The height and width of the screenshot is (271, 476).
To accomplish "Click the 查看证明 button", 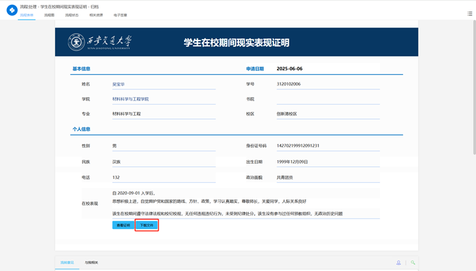I will 123,225.
